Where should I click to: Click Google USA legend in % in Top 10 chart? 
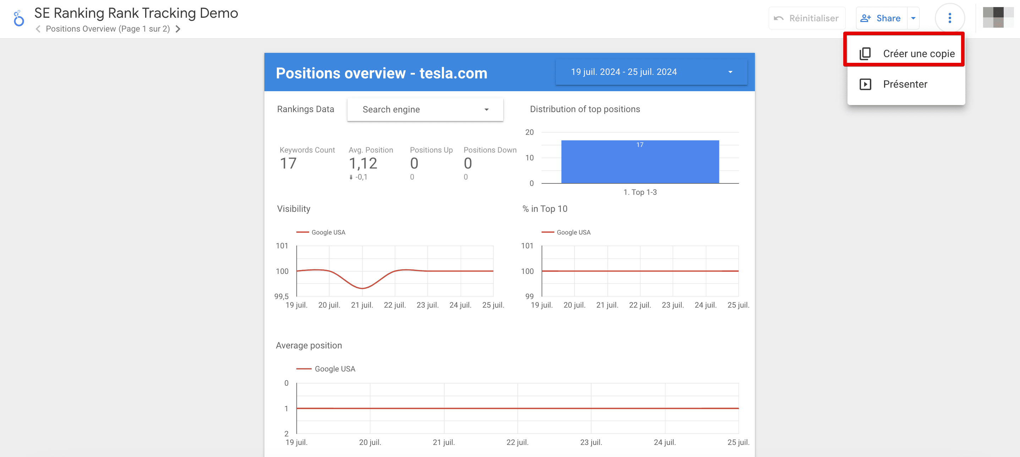click(566, 232)
